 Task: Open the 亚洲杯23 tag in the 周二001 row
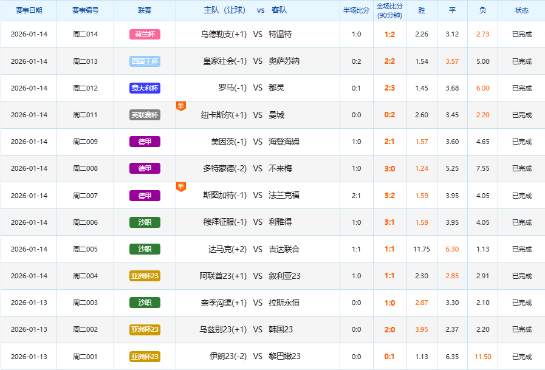tap(145, 357)
